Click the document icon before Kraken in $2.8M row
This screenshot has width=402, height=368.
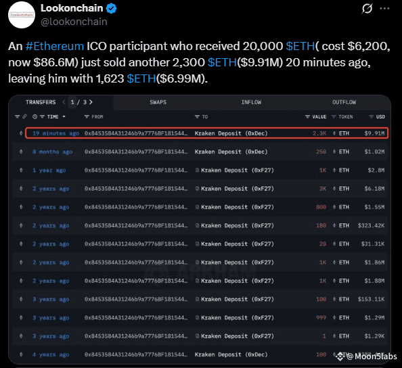click(x=197, y=170)
